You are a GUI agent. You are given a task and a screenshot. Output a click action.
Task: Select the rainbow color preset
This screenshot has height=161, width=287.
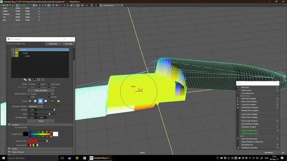click(33, 145)
